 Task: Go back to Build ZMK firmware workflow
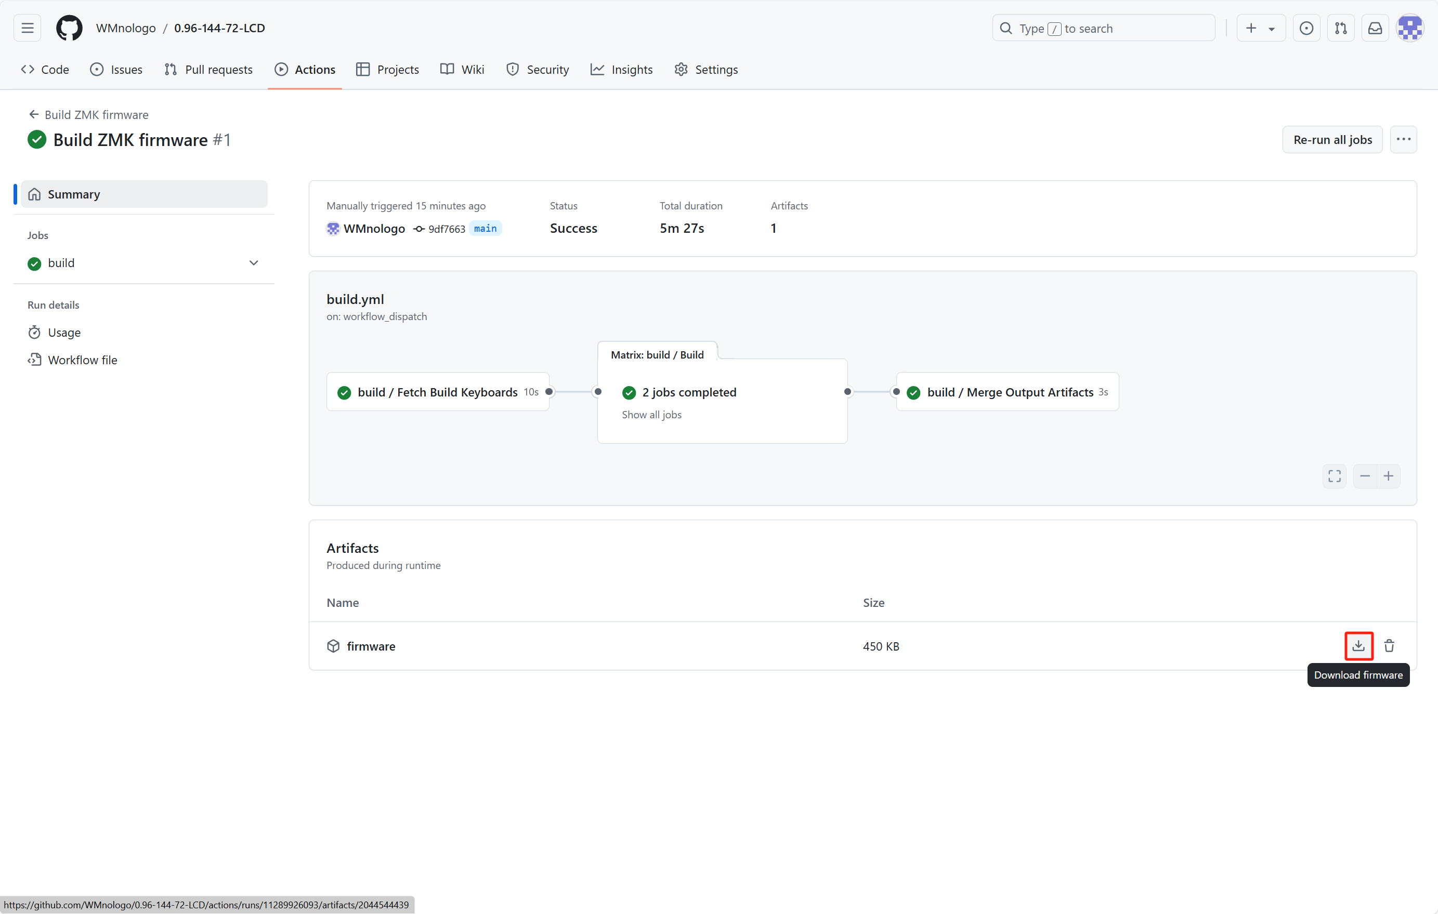point(88,115)
